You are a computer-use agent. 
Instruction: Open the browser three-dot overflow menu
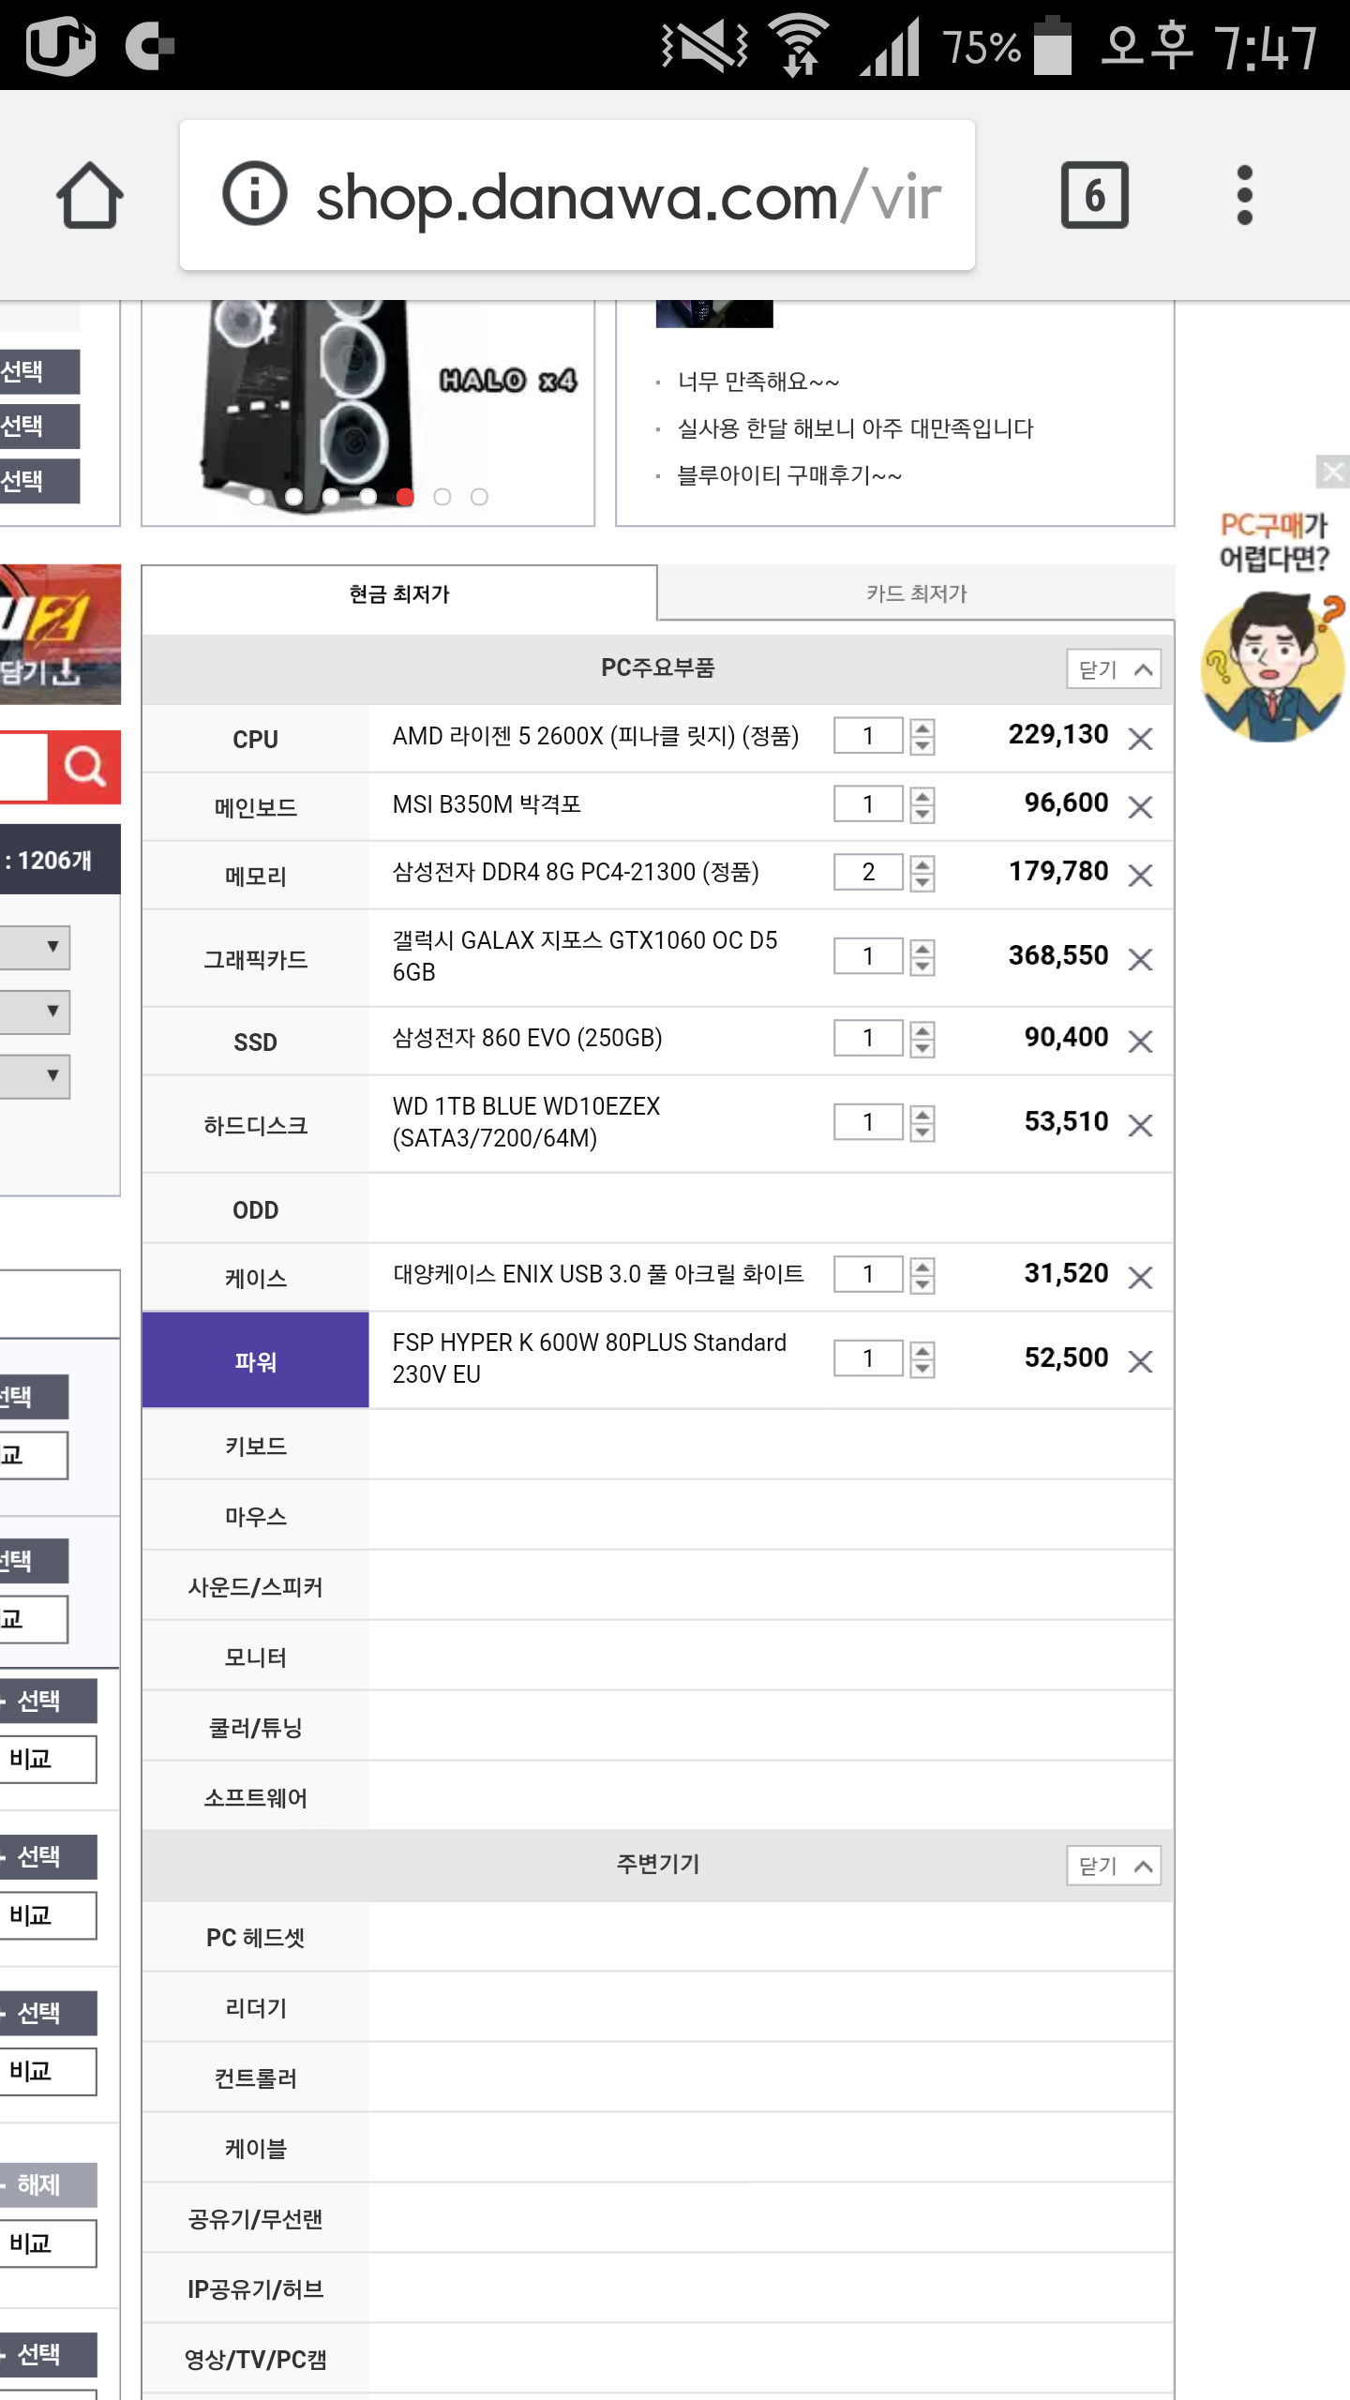click(x=1244, y=195)
